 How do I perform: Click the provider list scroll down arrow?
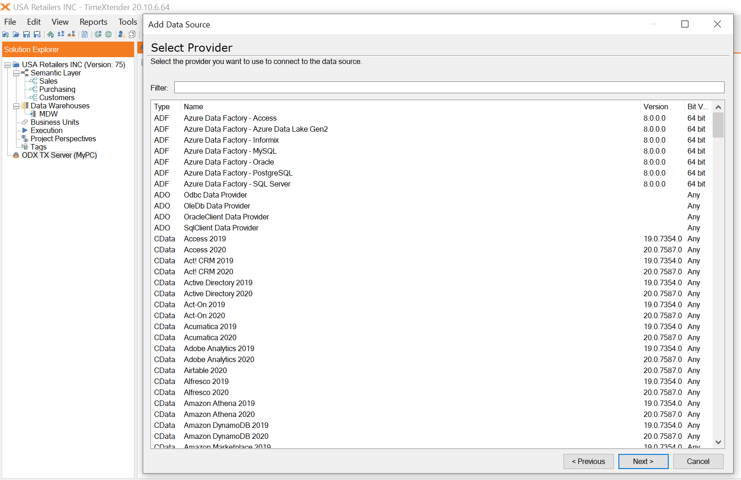coord(718,442)
